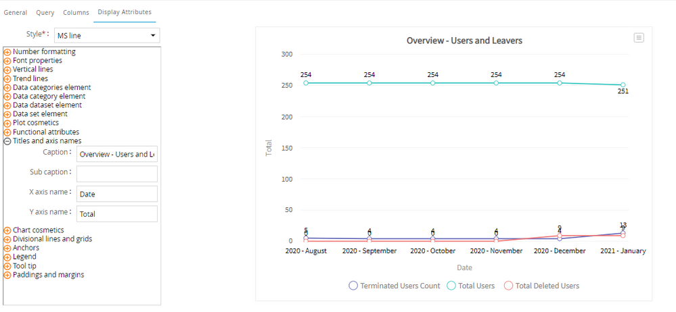
Task: Expand the Plot cosmetics plus icon
Action: (x=7, y=123)
